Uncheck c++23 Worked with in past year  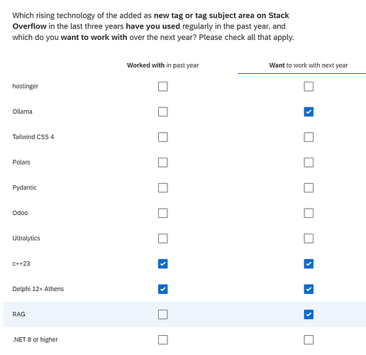(x=162, y=263)
